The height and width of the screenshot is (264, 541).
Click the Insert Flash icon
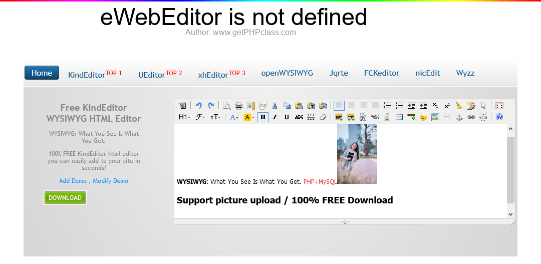pyautogui.click(x=363, y=117)
